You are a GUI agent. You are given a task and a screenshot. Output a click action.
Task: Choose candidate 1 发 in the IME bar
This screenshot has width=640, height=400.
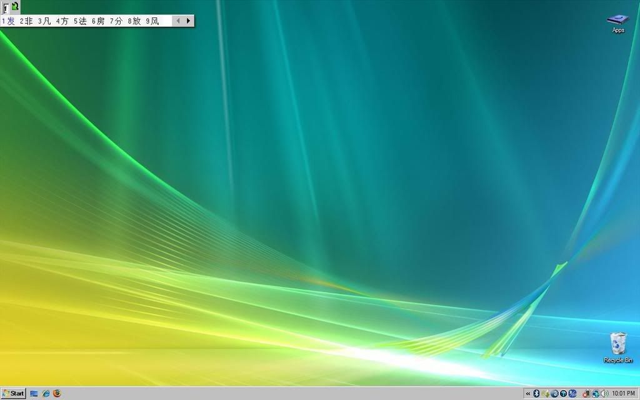point(9,21)
